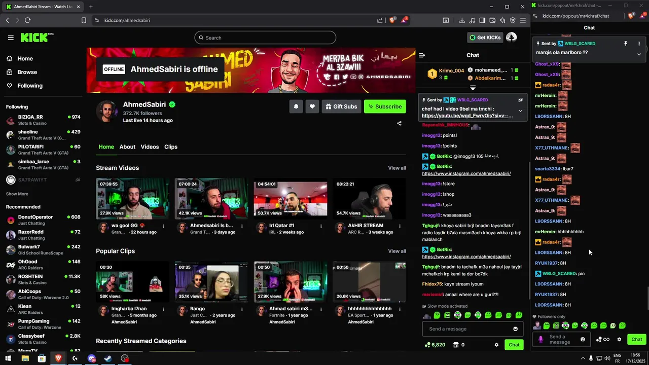
Task: Open options menu for AKHIR STREAM video
Action: pos(400,226)
